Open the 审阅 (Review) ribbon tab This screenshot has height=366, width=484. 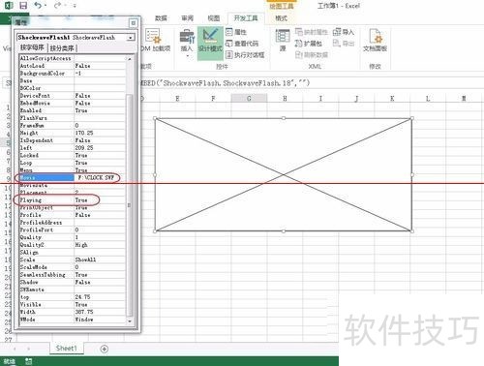point(187,18)
